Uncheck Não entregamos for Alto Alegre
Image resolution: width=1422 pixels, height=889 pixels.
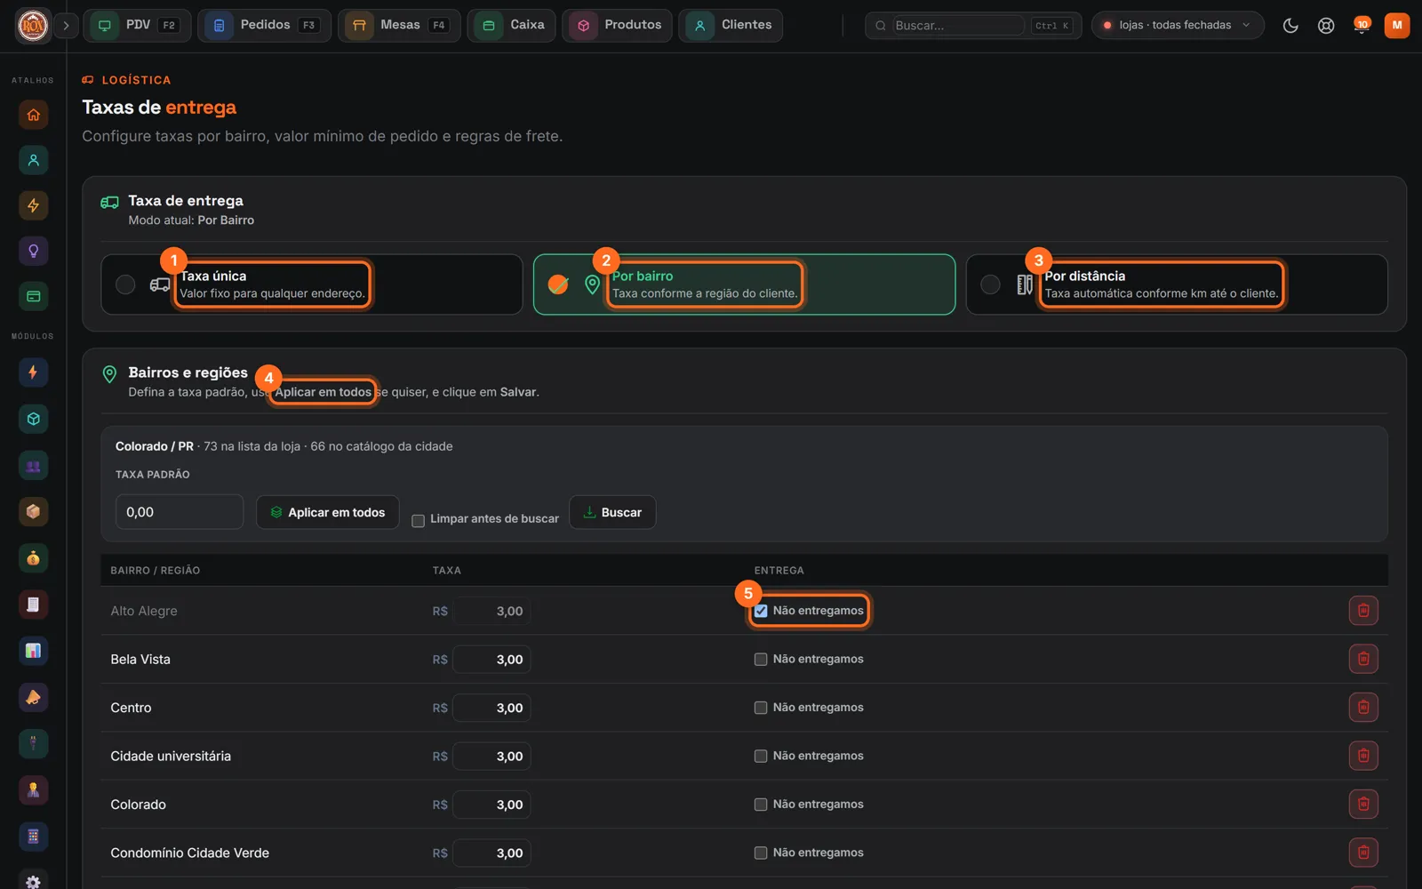click(x=761, y=611)
